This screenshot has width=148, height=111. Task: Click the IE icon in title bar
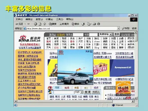16,15
